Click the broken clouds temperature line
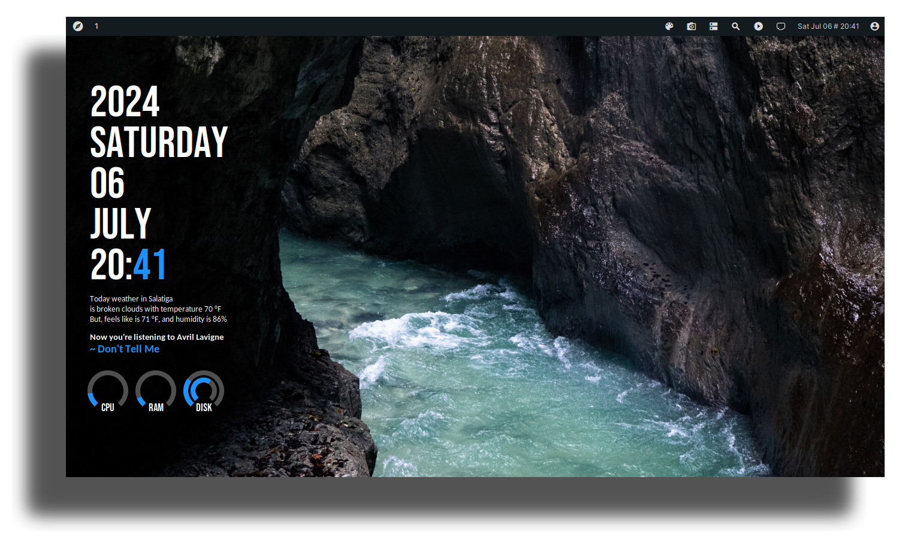Image resolution: width=899 pixels, height=543 pixels. coord(155,309)
